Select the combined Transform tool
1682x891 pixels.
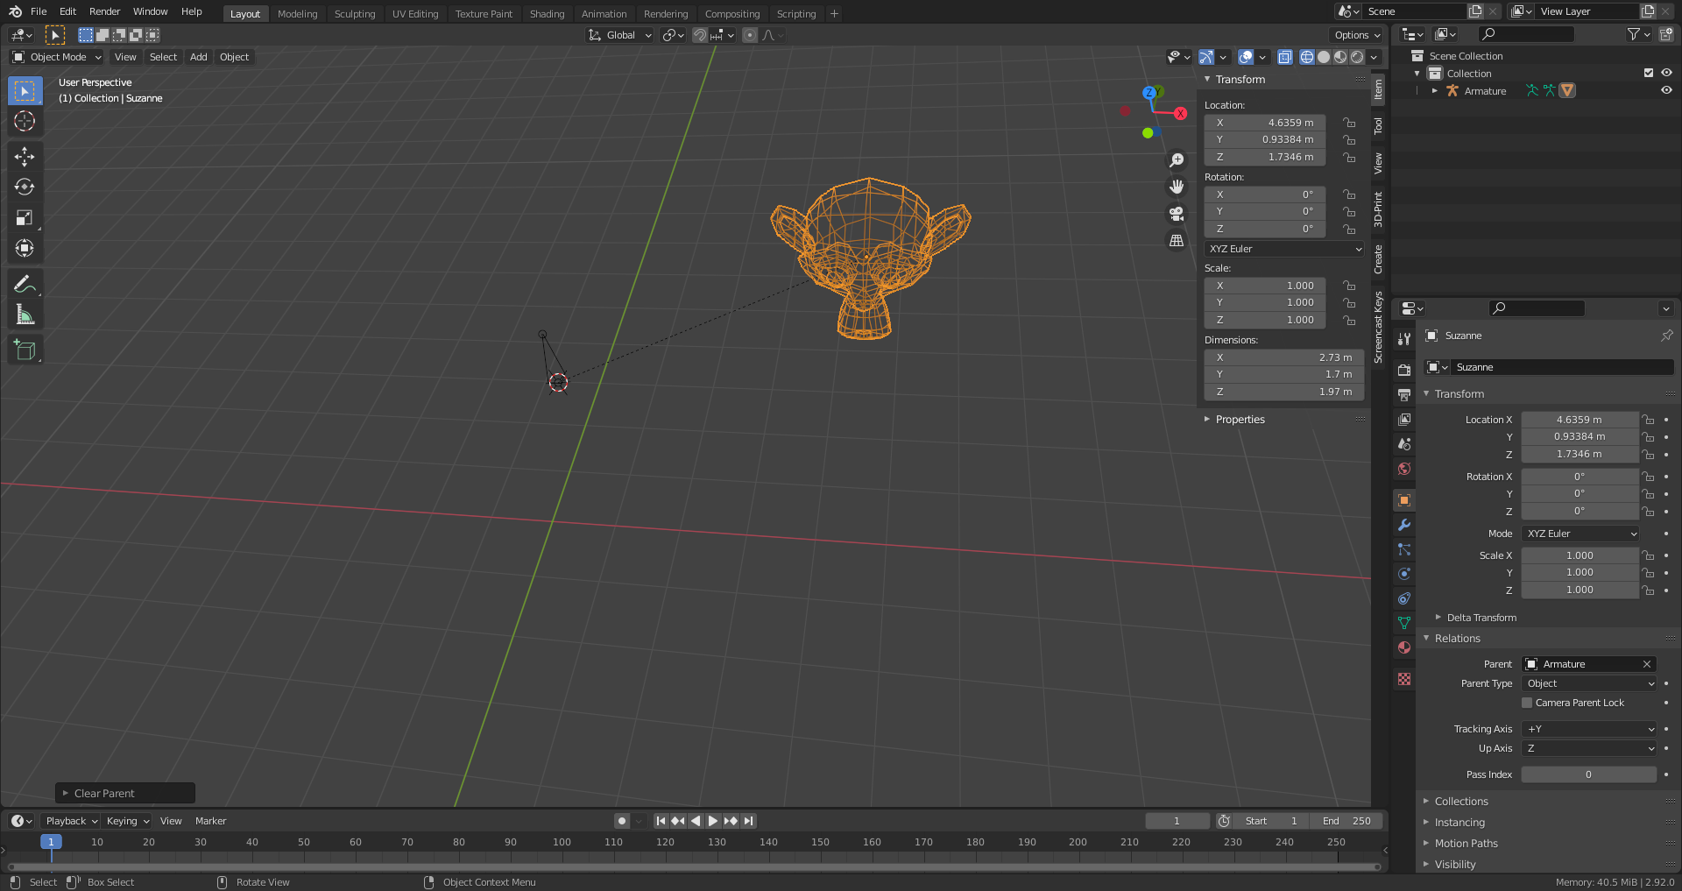pos(25,248)
